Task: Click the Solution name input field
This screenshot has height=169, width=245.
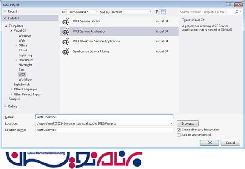Action: pos(104,130)
